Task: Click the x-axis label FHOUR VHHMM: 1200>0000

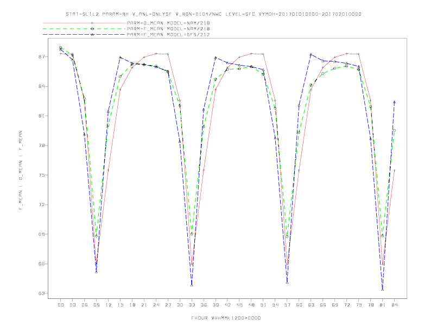Action: point(226,318)
